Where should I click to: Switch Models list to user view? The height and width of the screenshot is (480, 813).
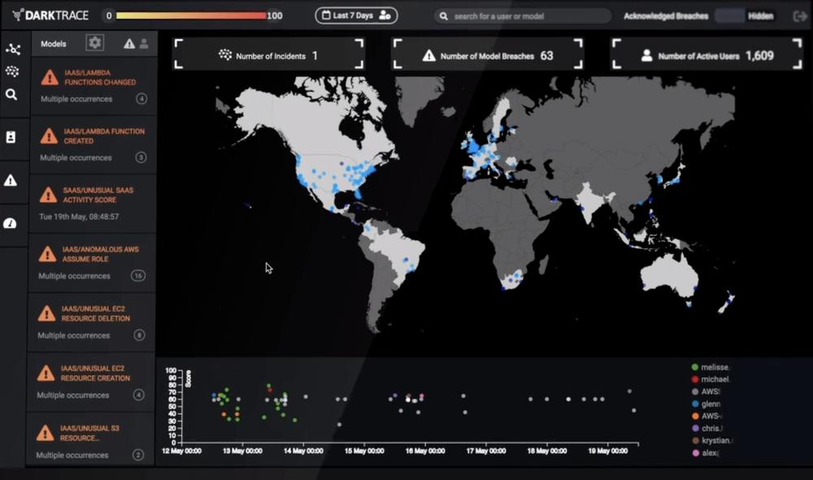pyautogui.click(x=144, y=44)
